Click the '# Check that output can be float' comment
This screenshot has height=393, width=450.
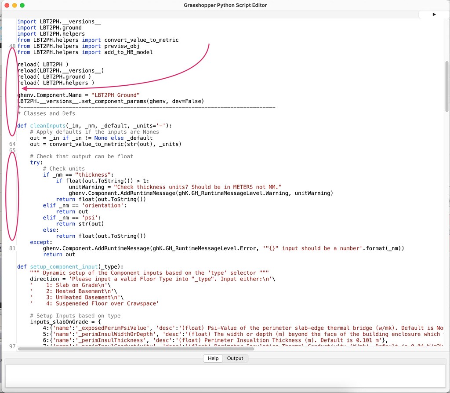pyautogui.click(x=81, y=156)
